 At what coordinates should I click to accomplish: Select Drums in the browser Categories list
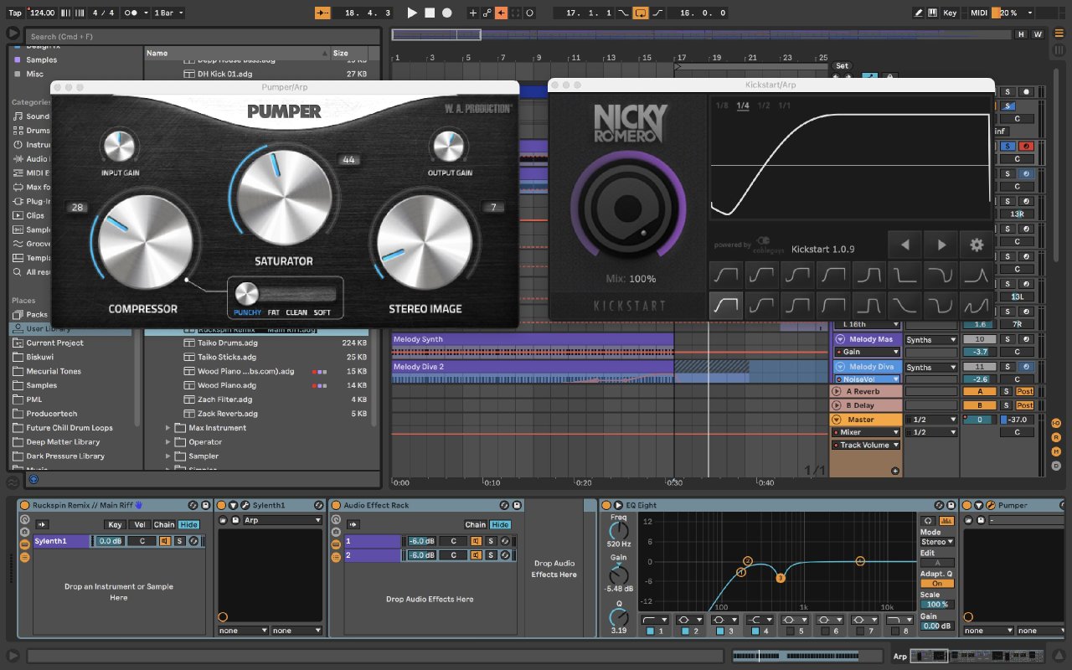37,131
